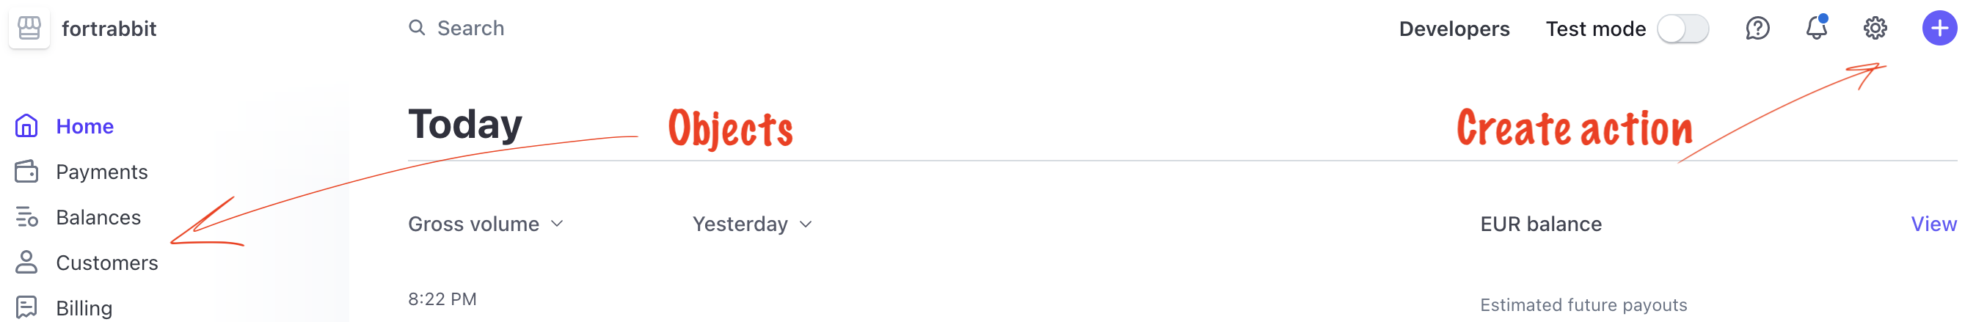
Task: Navigate to the Customers page
Action: [x=107, y=263]
